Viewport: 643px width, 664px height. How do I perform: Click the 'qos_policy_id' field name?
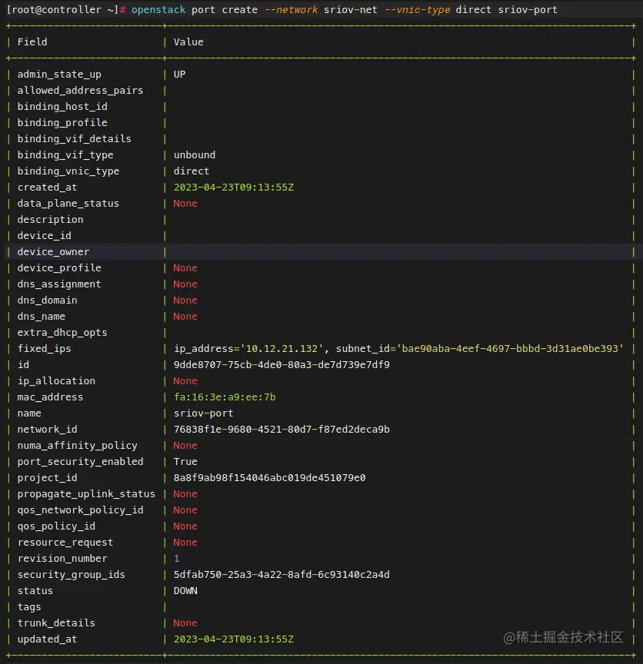click(56, 526)
